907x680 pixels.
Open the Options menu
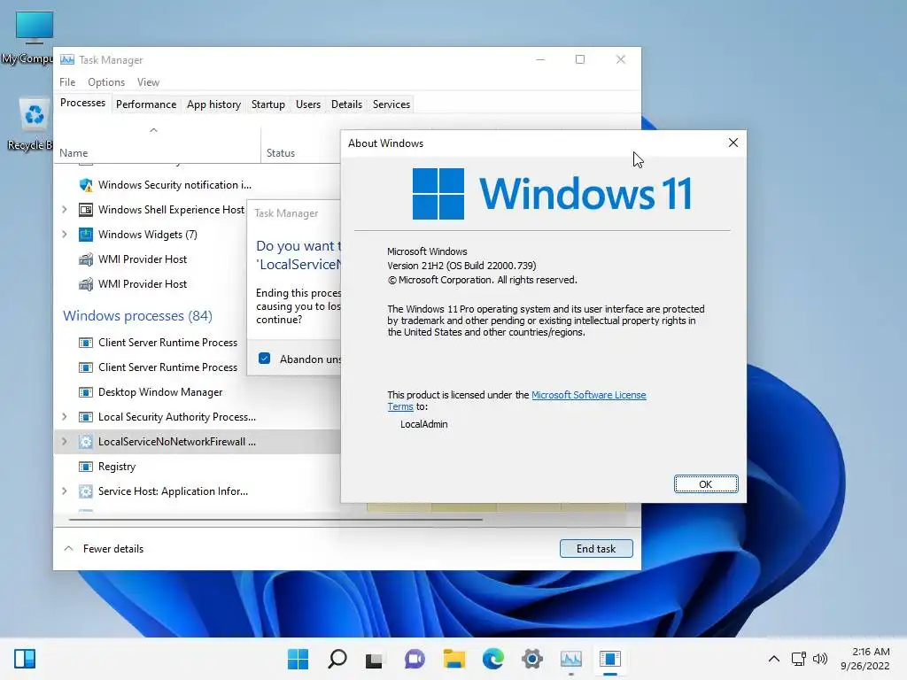[106, 82]
